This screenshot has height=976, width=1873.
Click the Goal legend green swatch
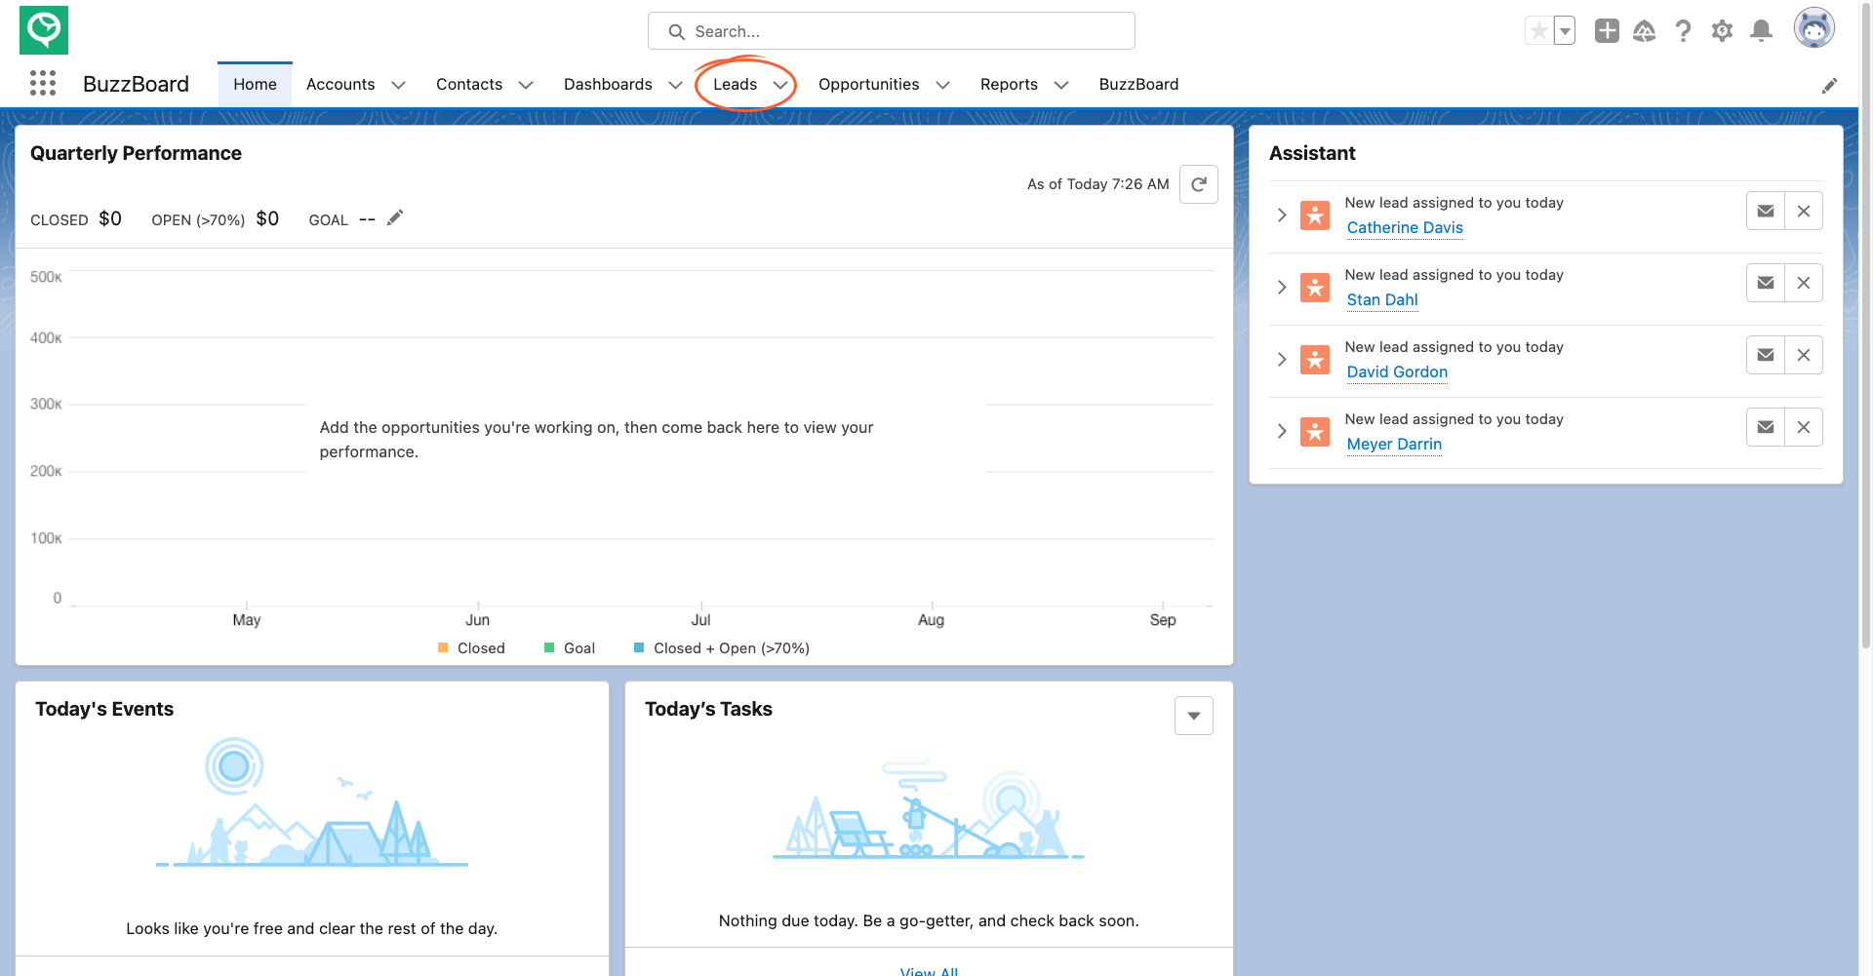[x=549, y=647]
